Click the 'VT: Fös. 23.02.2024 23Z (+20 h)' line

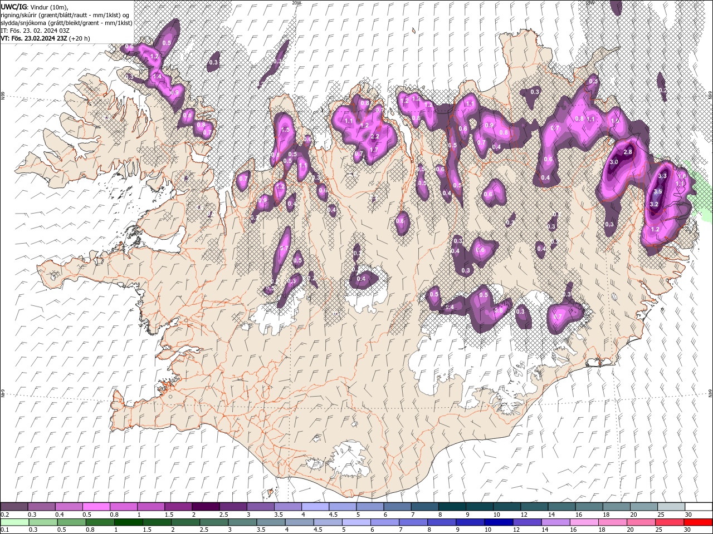click(x=45, y=38)
